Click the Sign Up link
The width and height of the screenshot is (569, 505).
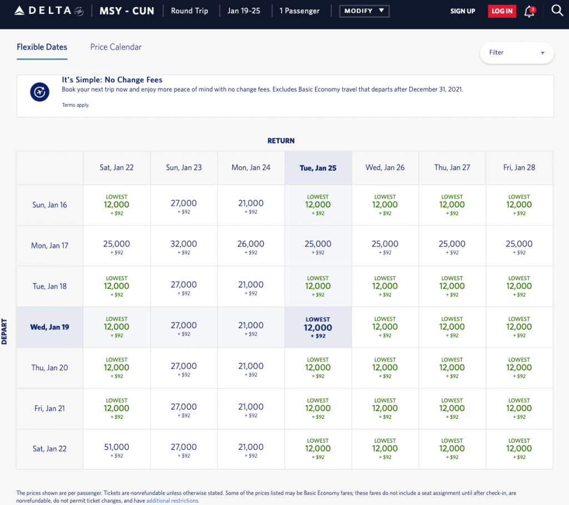point(462,11)
